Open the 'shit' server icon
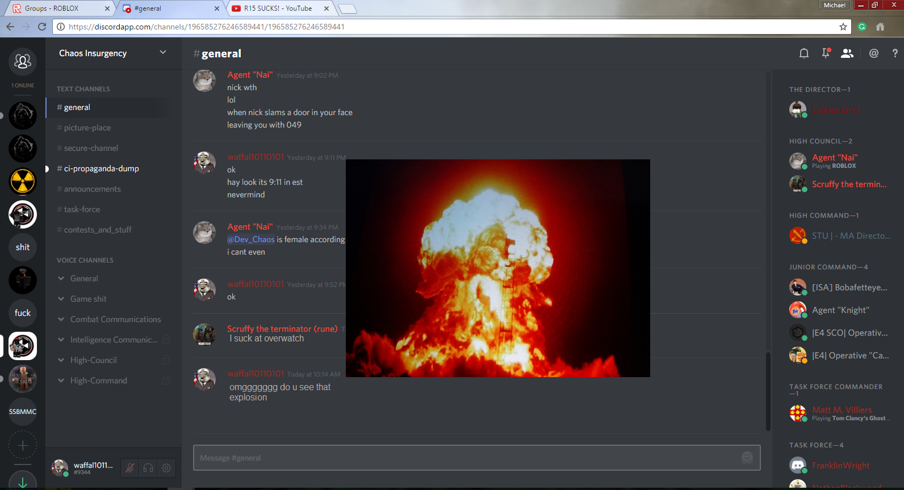Screen dimensions: 904x490 23,247
